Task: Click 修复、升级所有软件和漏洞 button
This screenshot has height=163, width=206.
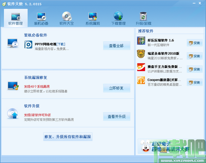Action: [x=68, y=137]
